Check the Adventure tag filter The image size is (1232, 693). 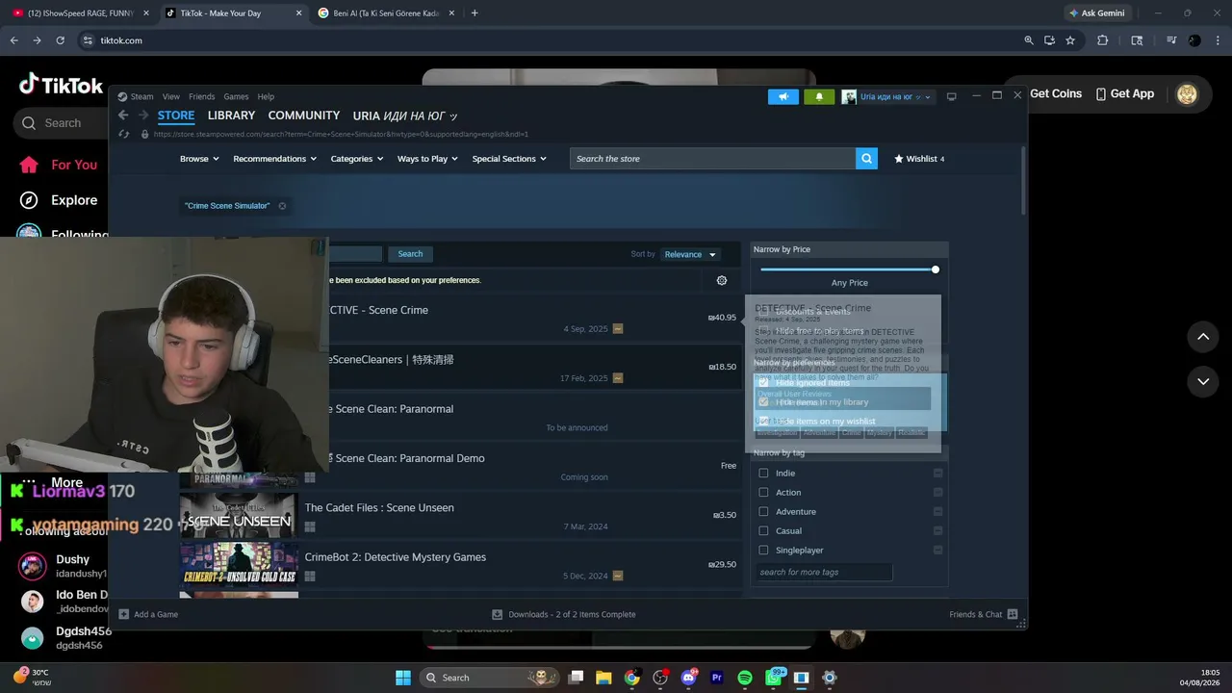[764, 512]
